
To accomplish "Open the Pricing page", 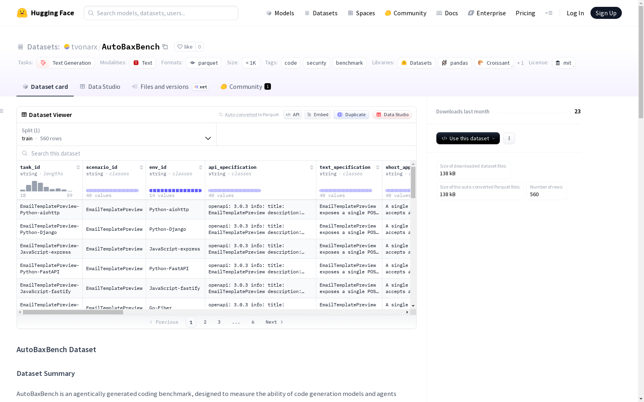I will click(525, 13).
